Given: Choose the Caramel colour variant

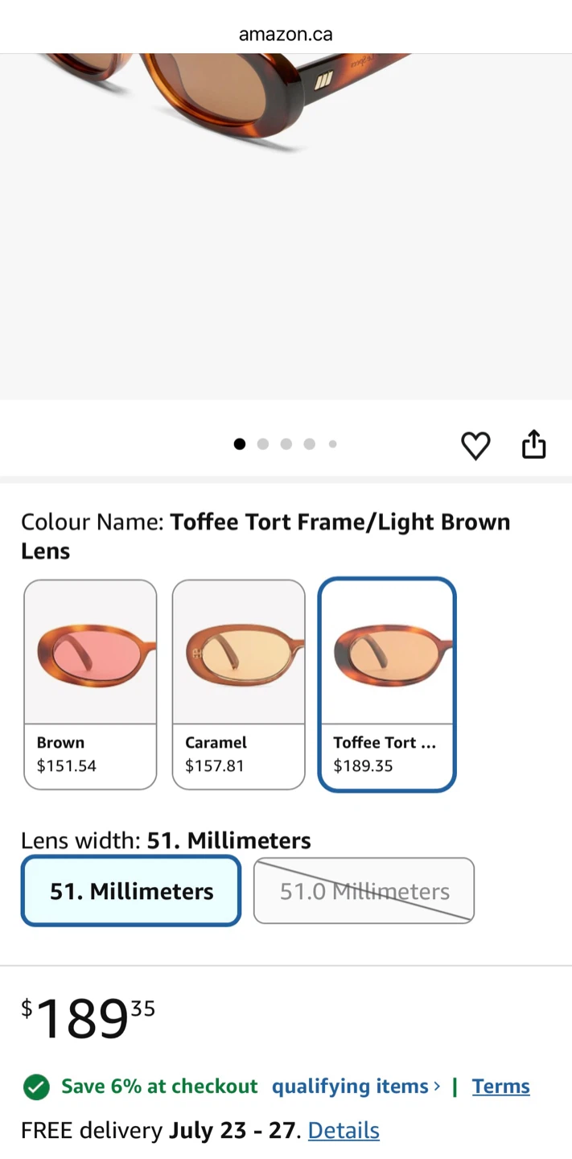Looking at the screenshot, I should coord(239,684).
